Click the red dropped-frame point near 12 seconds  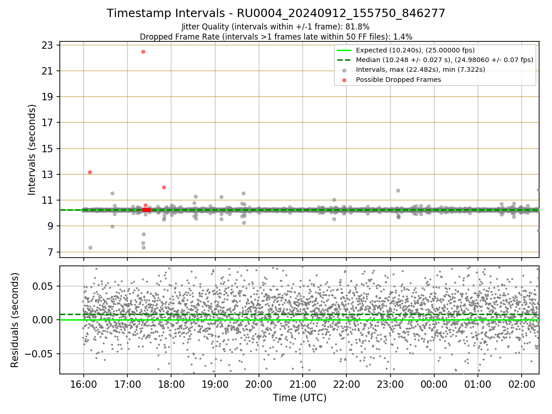[x=164, y=187]
